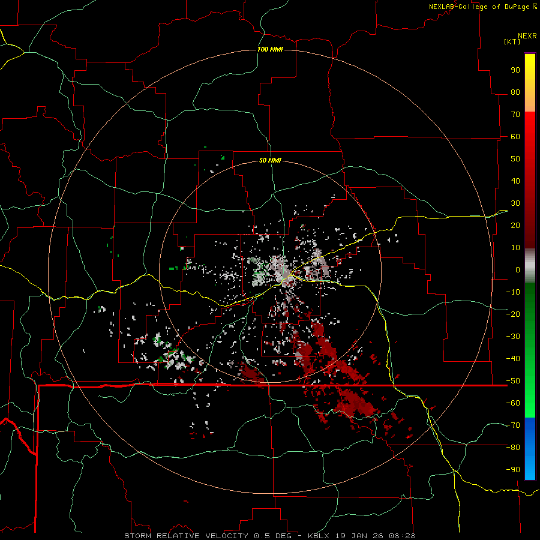Click the 70 value on the velocity scale

(515, 115)
